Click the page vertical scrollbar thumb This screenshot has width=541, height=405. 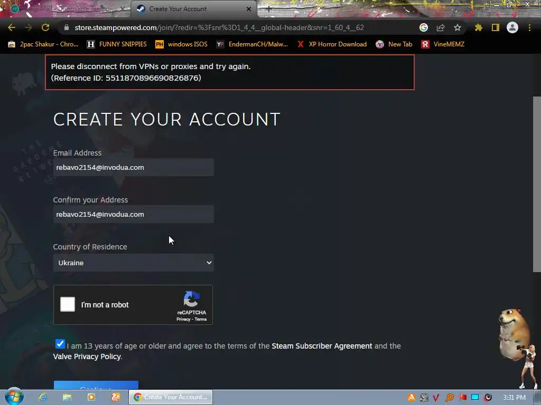click(x=537, y=184)
